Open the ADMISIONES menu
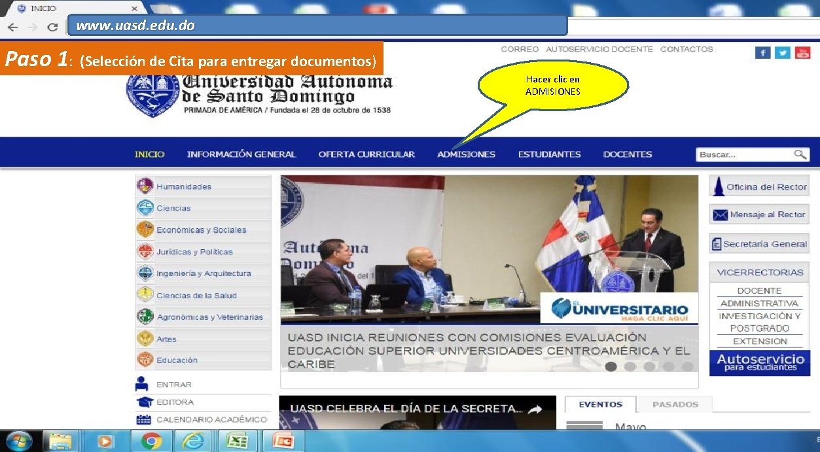This screenshot has height=452, width=820. coord(467,154)
